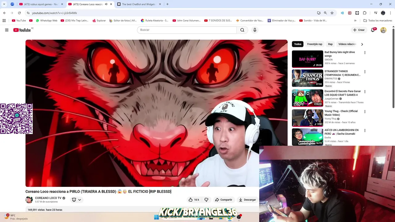
Task: Like the video with thumbs up
Action: point(194,200)
